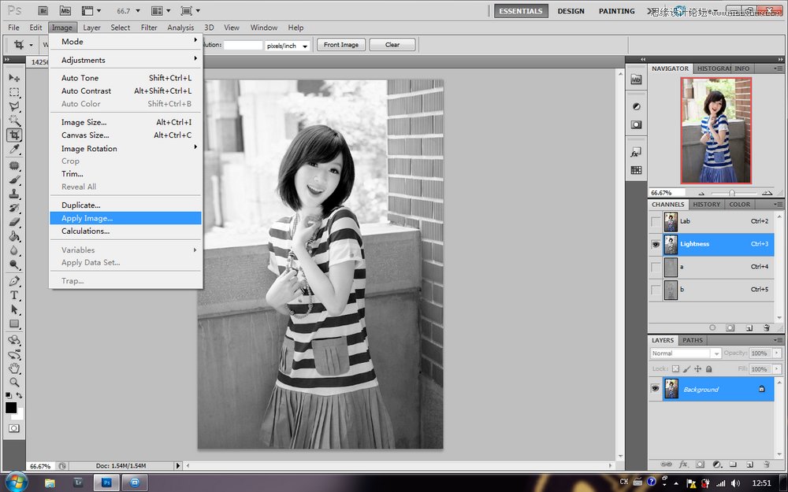Hide the Lightness channel
The image size is (788, 492).
click(655, 244)
